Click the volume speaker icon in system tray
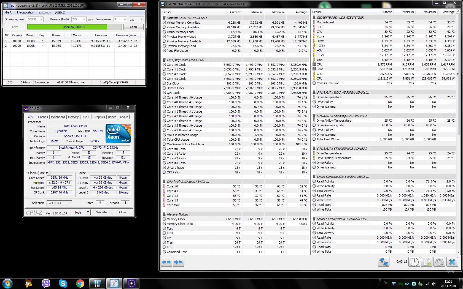 (434, 284)
